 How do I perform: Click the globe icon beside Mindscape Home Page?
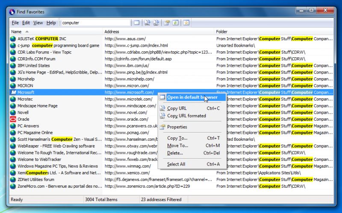tap(13, 106)
